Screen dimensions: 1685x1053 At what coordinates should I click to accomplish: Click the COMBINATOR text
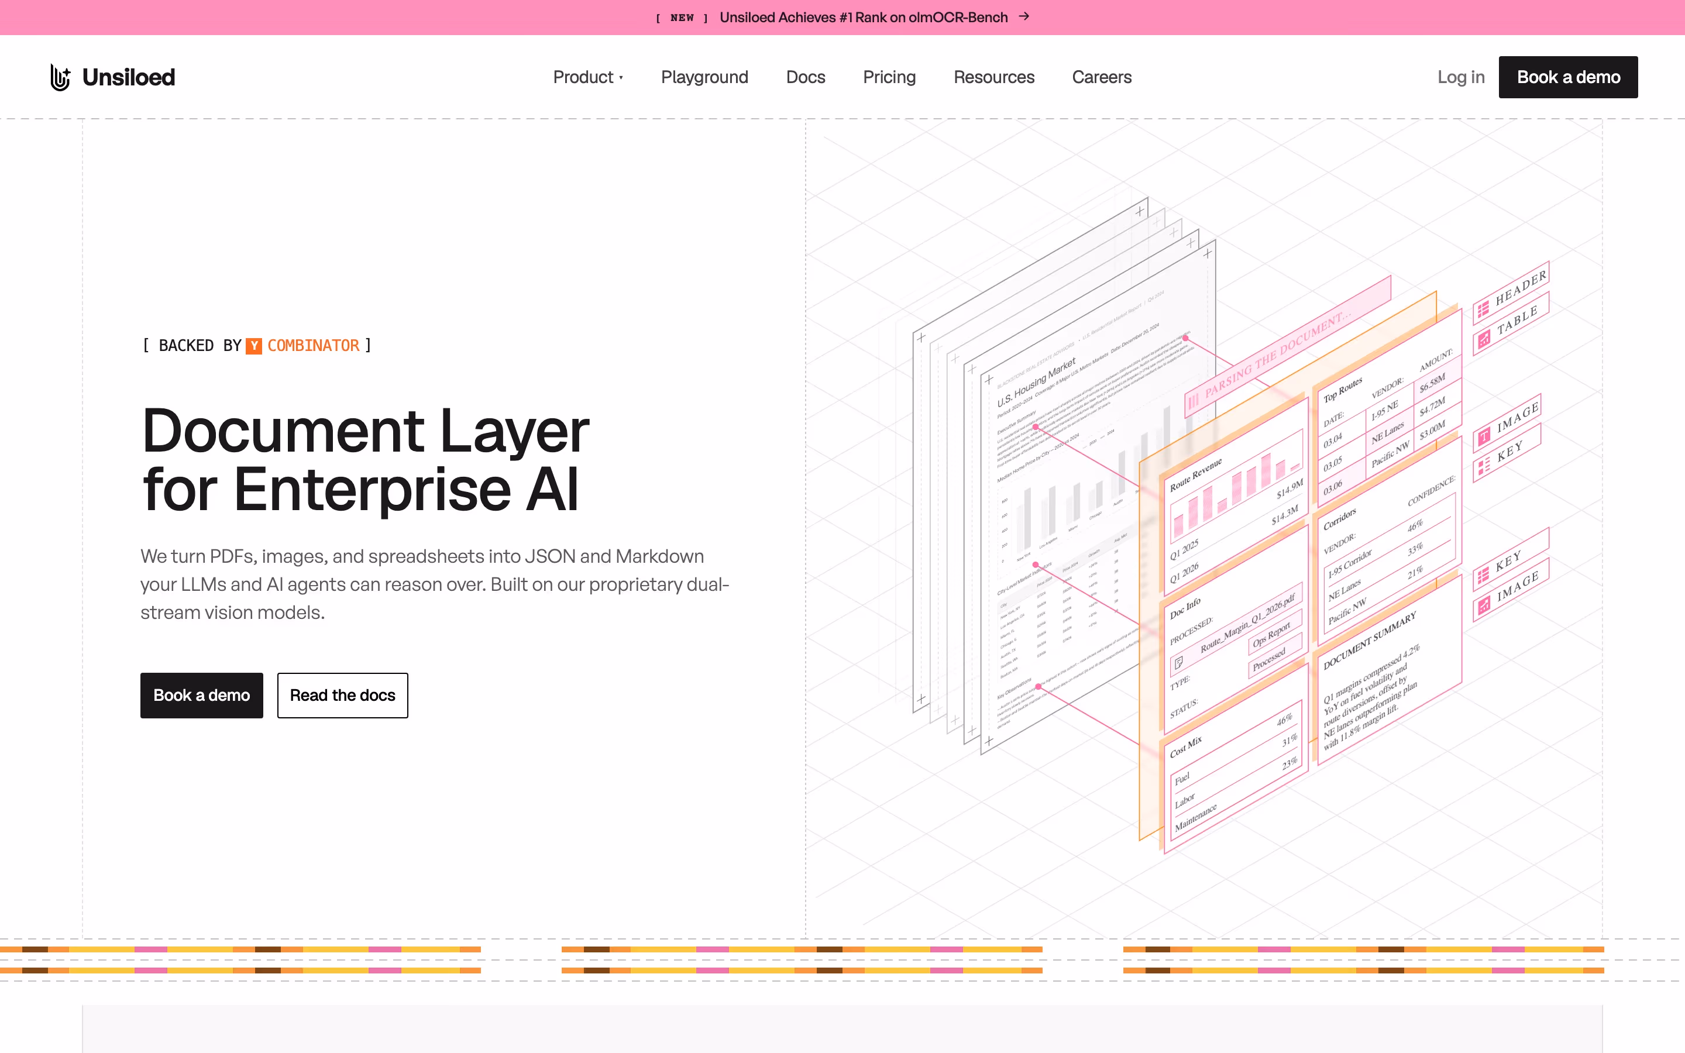[x=314, y=345]
